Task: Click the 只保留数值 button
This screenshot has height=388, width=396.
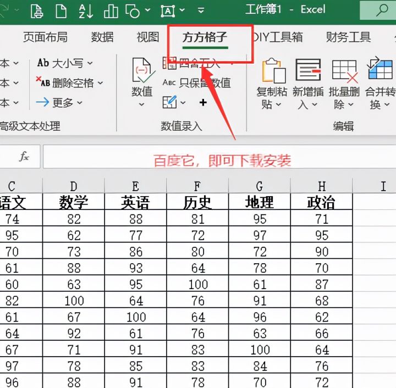Action: (x=197, y=83)
